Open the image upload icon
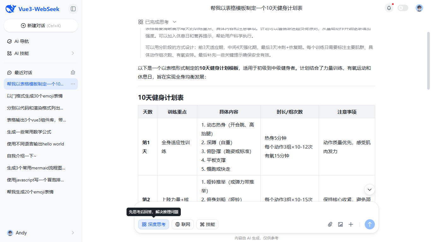 click(x=340, y=224)
